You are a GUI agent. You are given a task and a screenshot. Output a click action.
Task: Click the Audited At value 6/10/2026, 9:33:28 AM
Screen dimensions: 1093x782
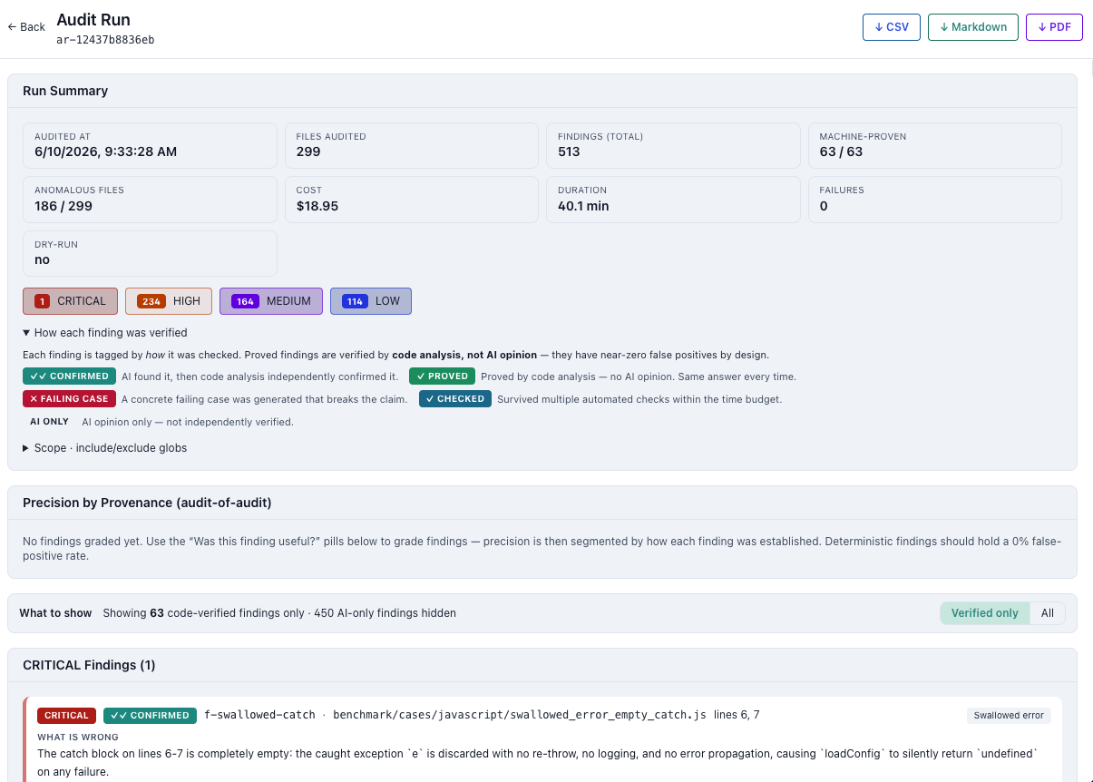105,152
